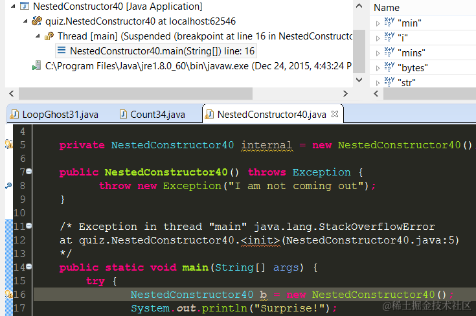Expand the "str" expression
This screenshot has width=476, height=316.
pos(378,83)
